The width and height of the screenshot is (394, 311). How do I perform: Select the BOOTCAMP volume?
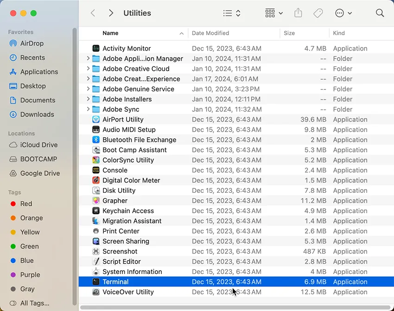33,159
